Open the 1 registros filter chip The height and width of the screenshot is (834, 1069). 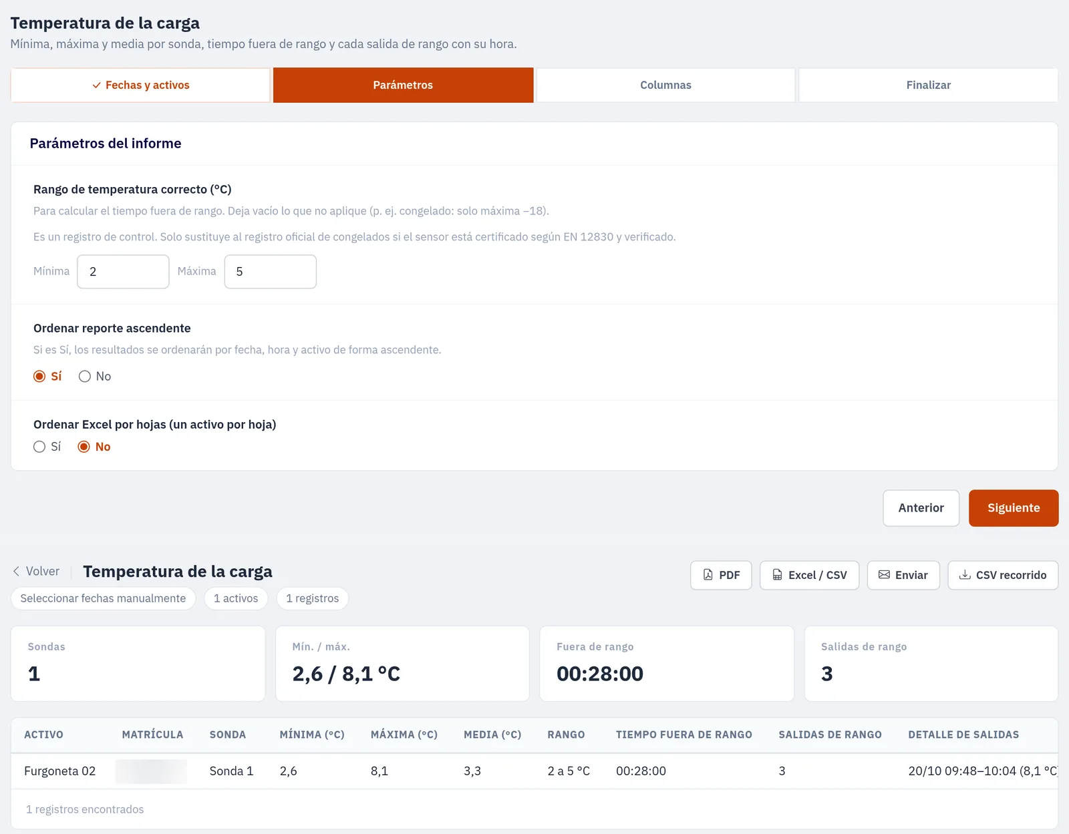[312, 598]
